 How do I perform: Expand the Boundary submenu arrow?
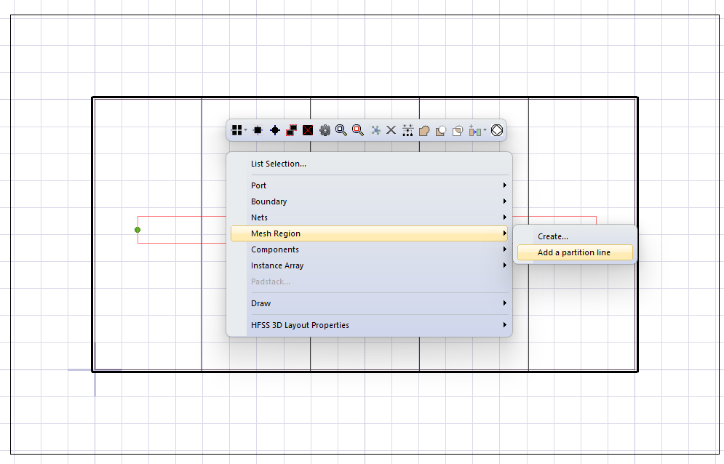[504, 201]
